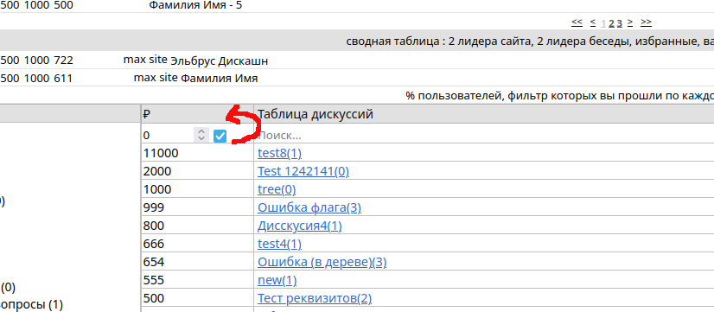
Task: Select the cell with value 11000
Action: (x=197, y=153)
